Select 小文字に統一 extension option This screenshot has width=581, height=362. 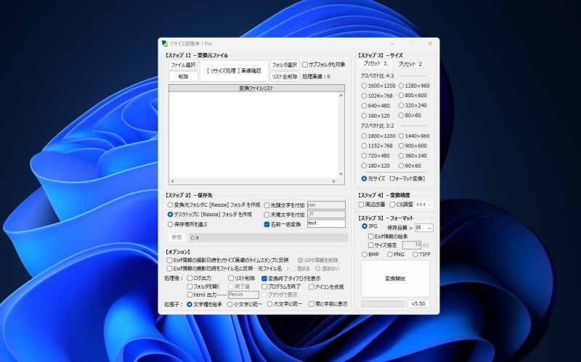(x=245, y=304)
